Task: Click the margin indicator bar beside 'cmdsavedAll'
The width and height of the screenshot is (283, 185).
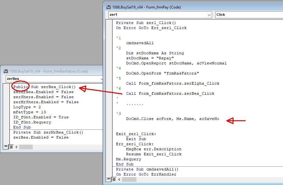Action: 109,43
